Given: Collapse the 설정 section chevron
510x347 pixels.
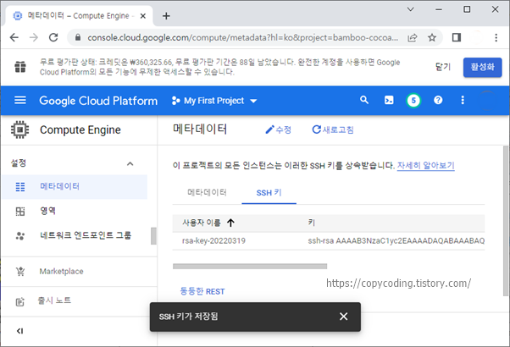Looking at the screenshot, I should point(130,163).
